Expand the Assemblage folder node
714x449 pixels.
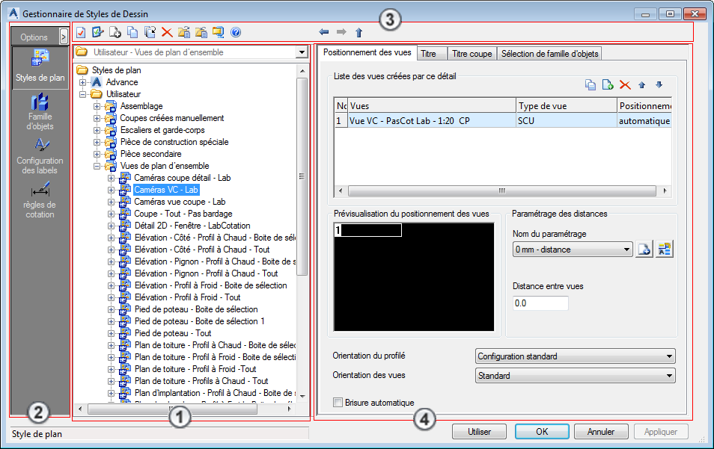[x=97, y=106]
